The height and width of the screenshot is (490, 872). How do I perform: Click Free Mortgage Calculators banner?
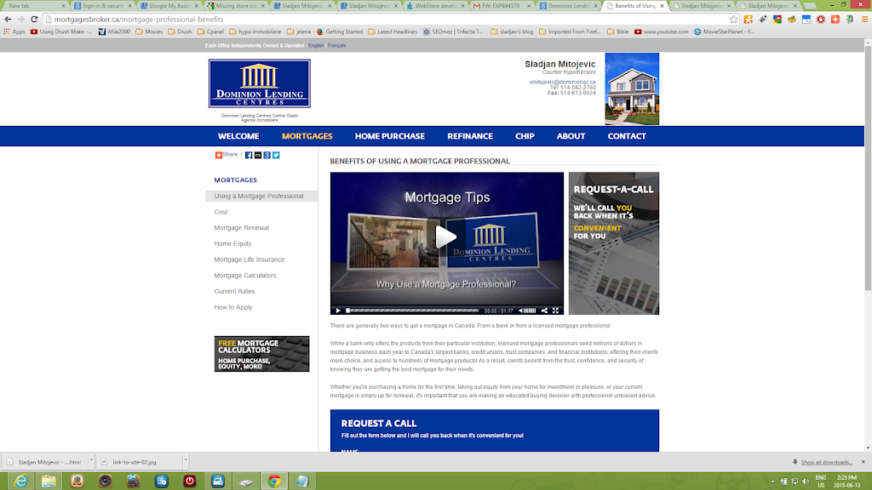tap(261, 354)
